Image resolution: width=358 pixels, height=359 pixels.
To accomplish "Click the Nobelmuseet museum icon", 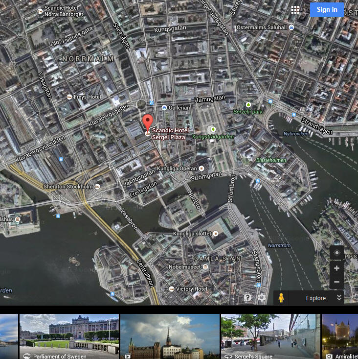I will point(205,267).
